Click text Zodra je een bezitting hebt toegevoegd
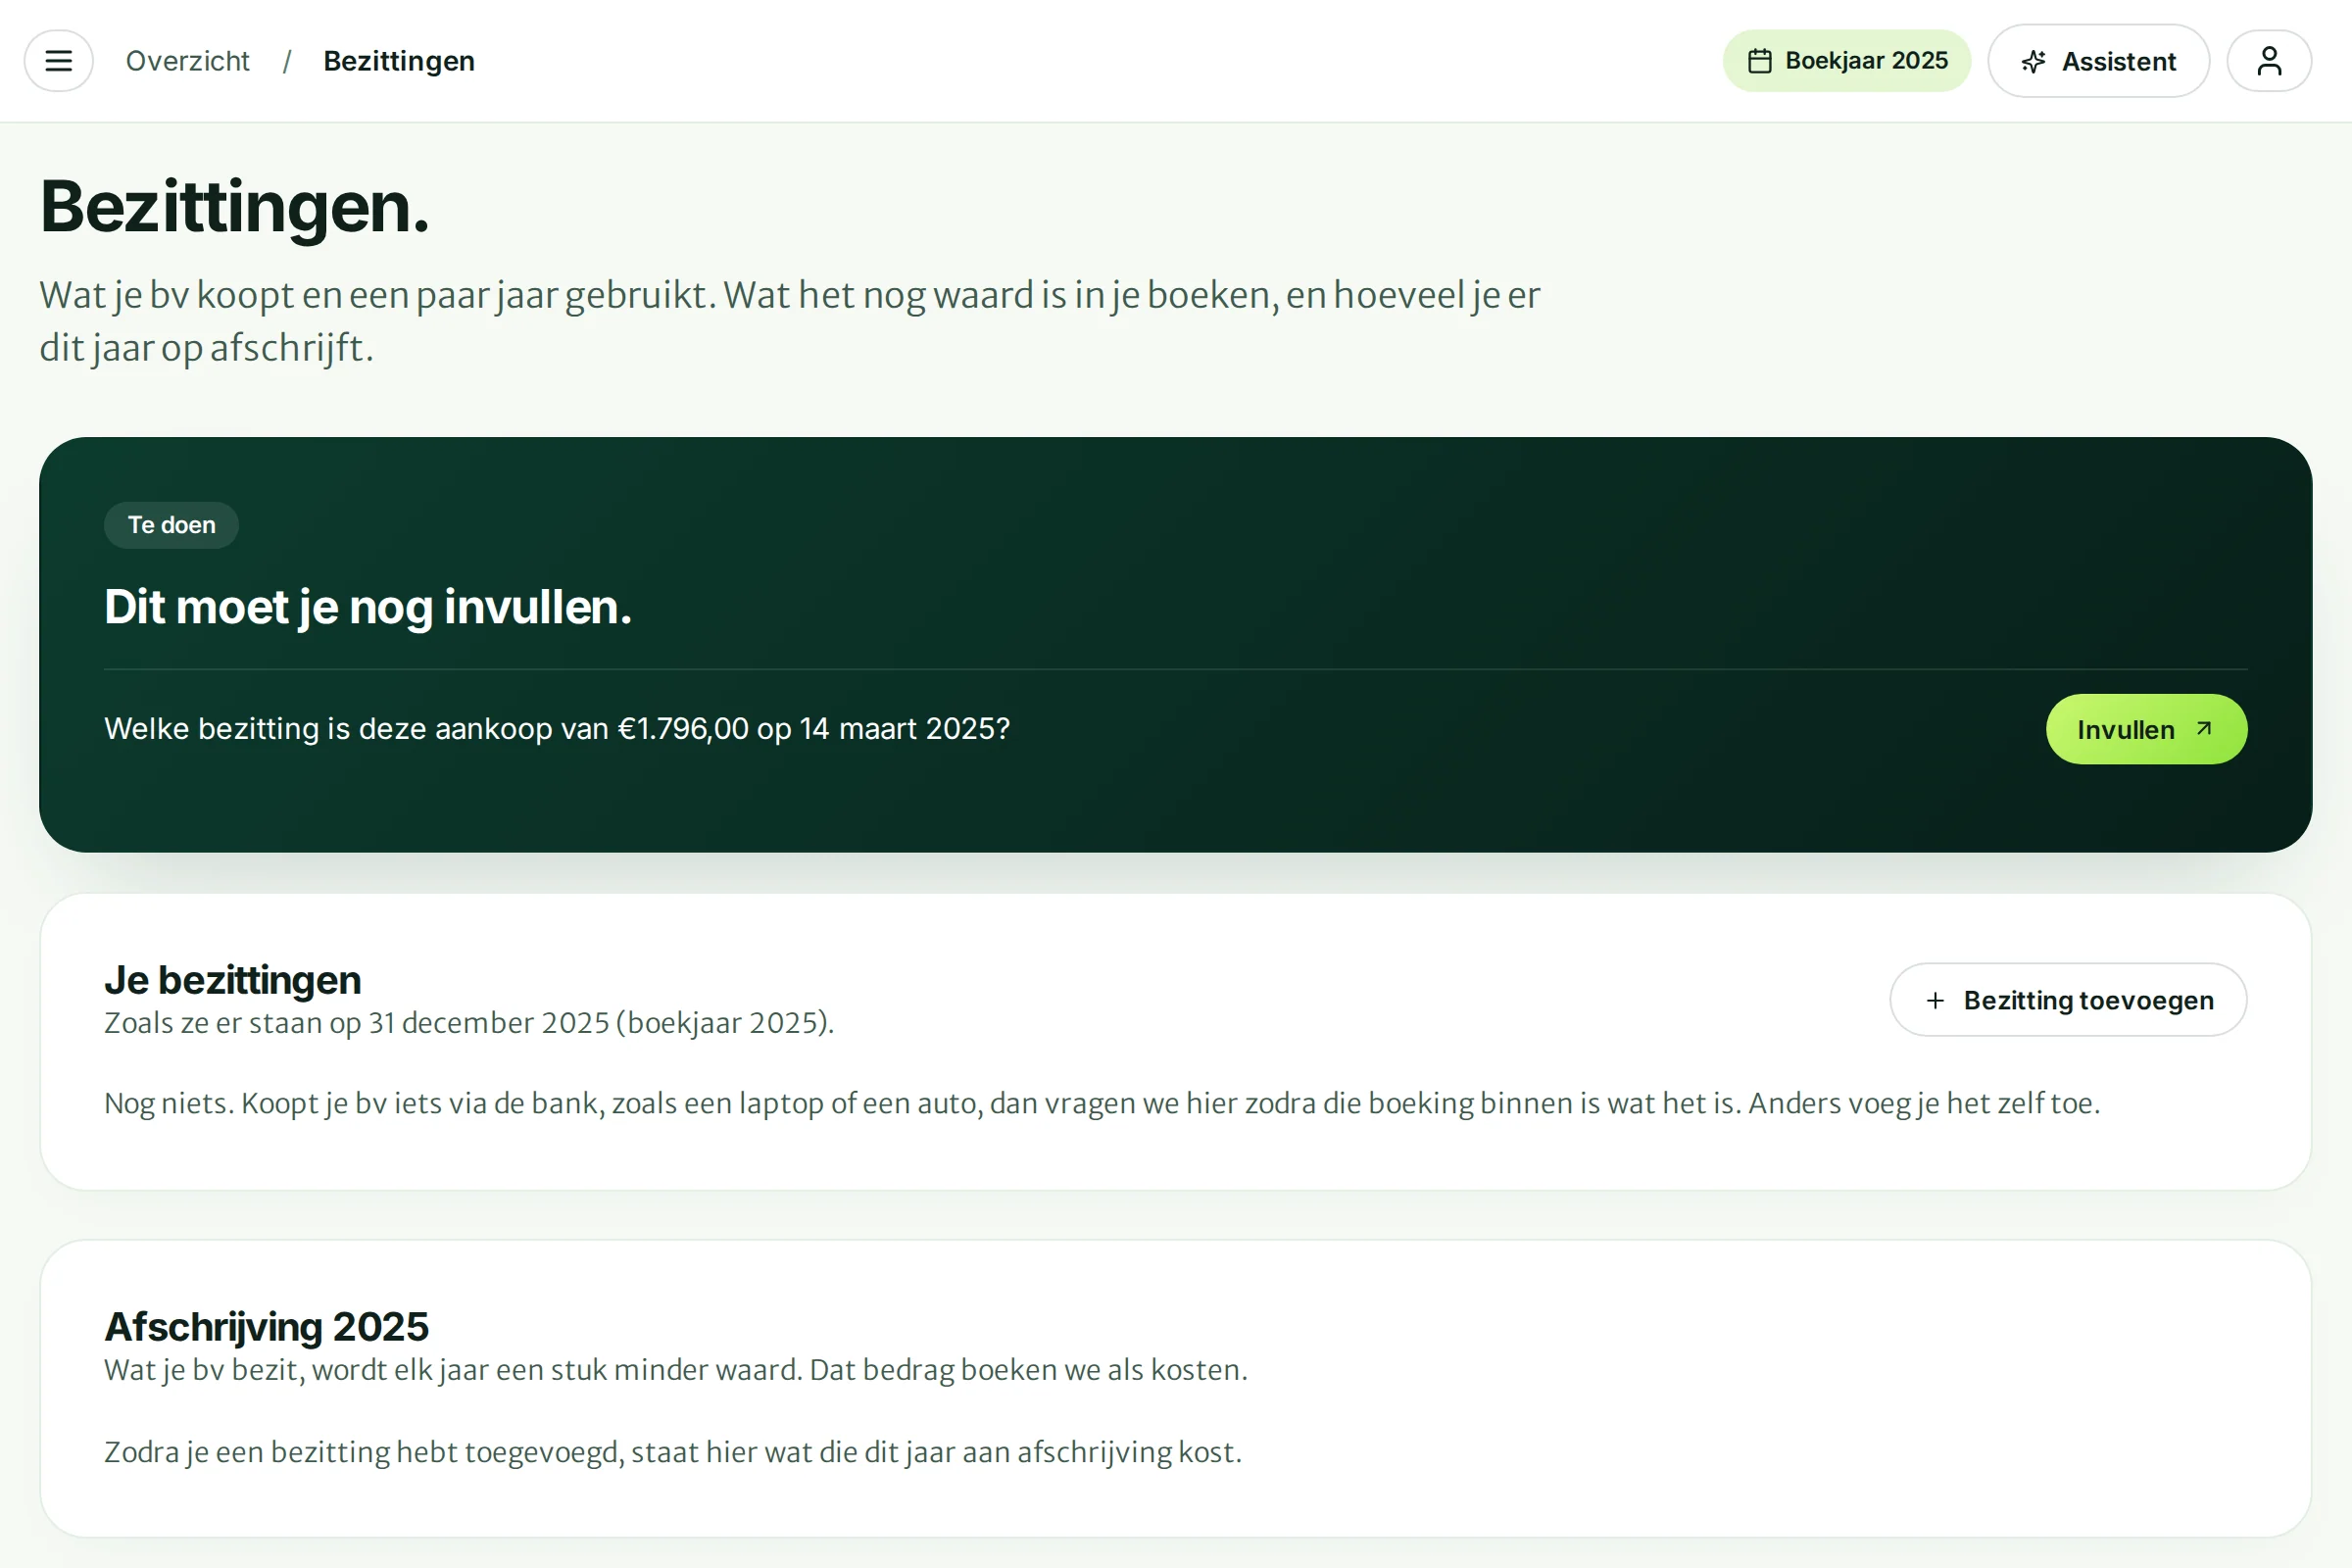Viewport: 2352px width, 1568px height. point(673,1452)
